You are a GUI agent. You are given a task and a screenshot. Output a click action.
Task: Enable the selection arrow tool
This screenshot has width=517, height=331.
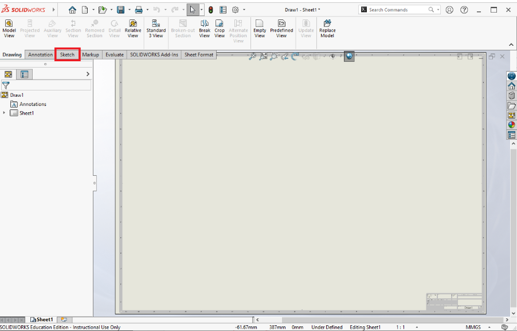pos(193,9)
